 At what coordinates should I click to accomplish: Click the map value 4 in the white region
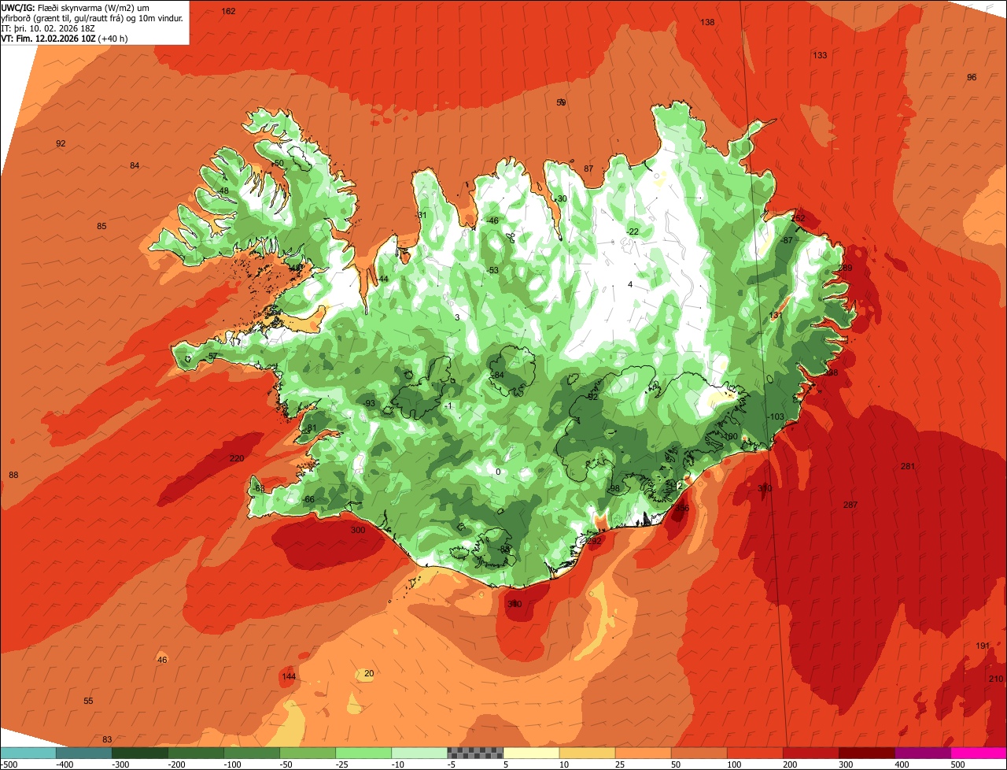pyautogui.click(x=630, y=284)
